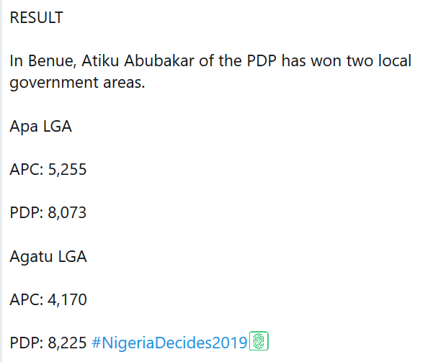The width and height of the screenshot is (433, 362).
Task: Click the Agatu LGA line
Action: (x=48, y=256)
